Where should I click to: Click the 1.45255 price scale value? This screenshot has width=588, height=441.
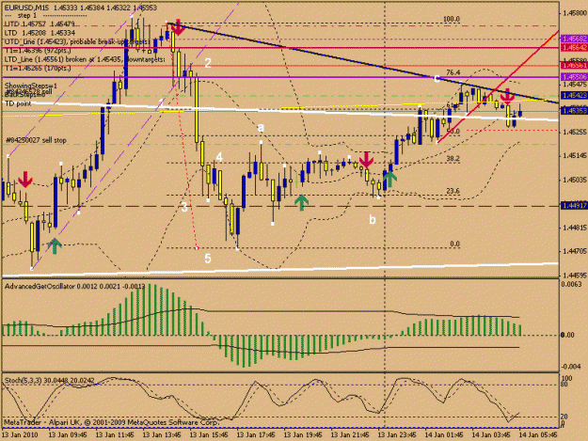[x=575, y=132]
